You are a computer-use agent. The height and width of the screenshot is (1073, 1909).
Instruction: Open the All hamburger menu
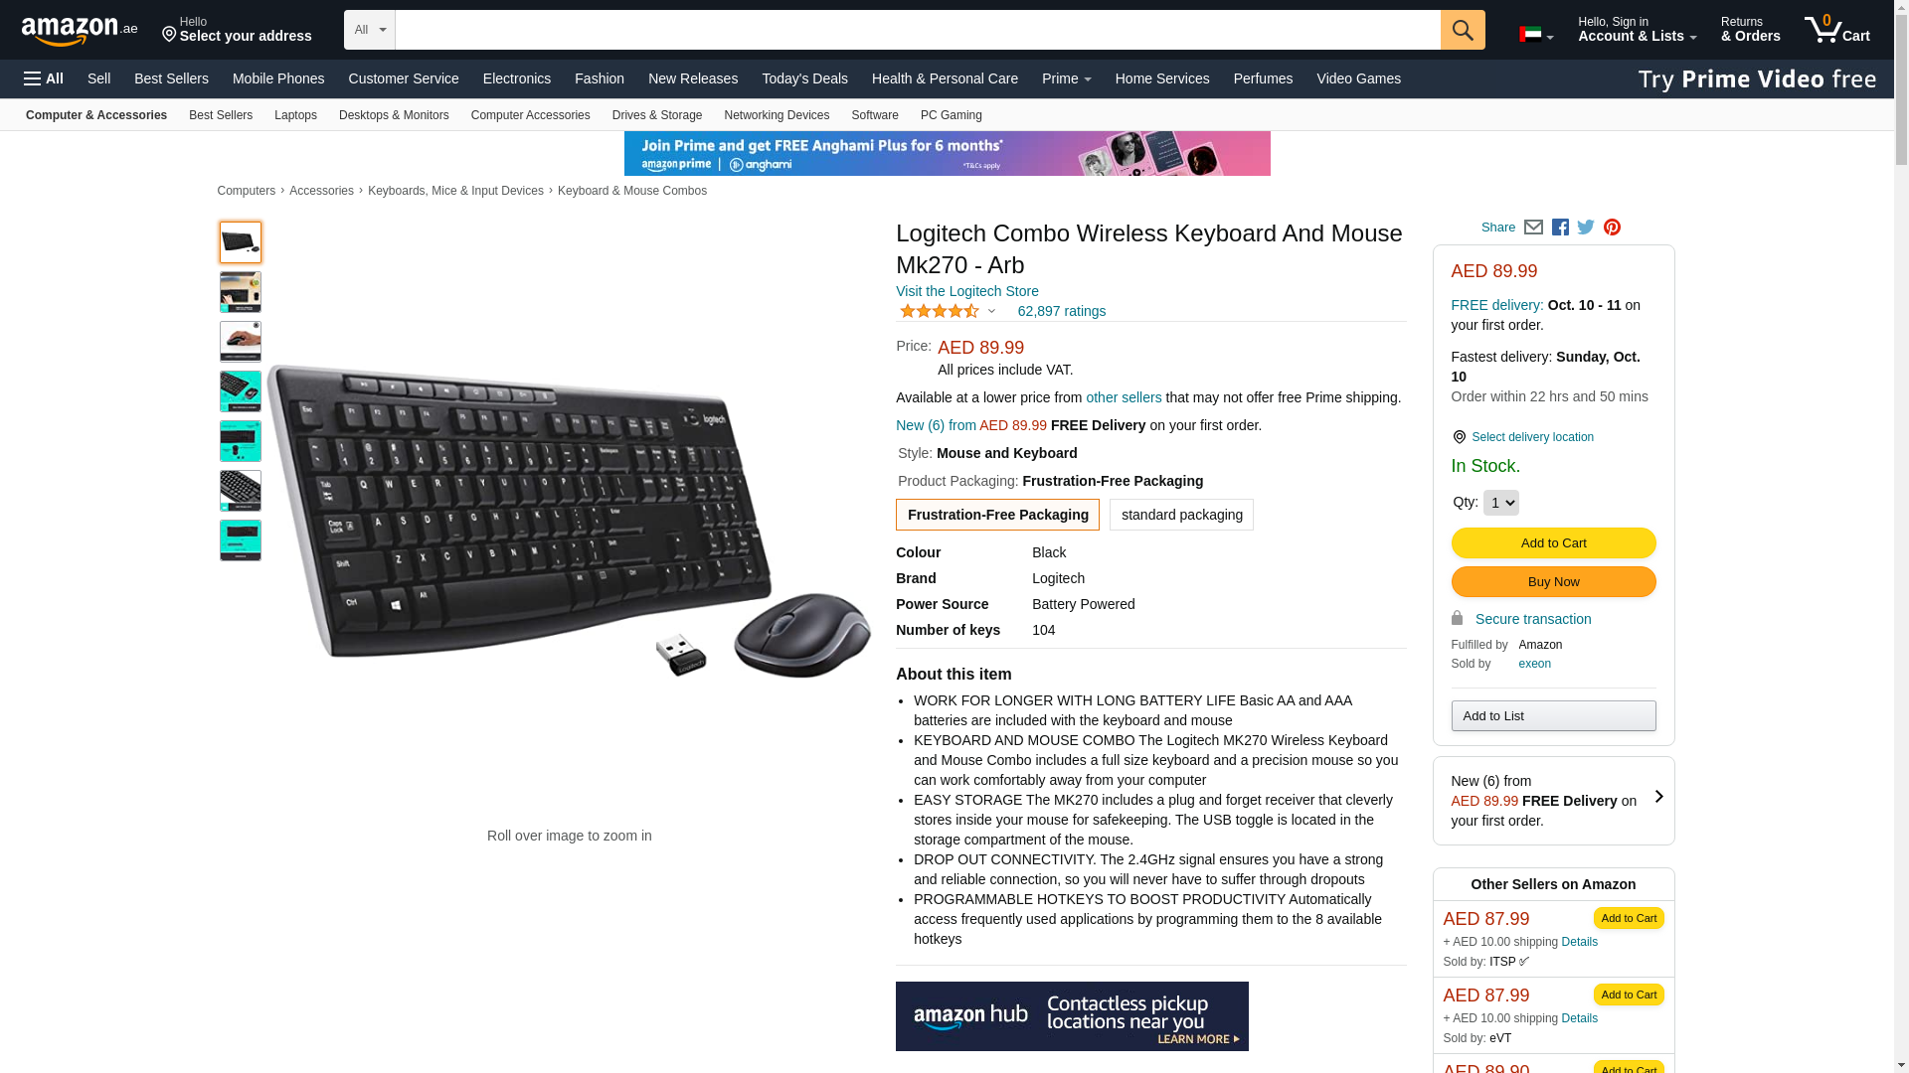pos(44,78)
